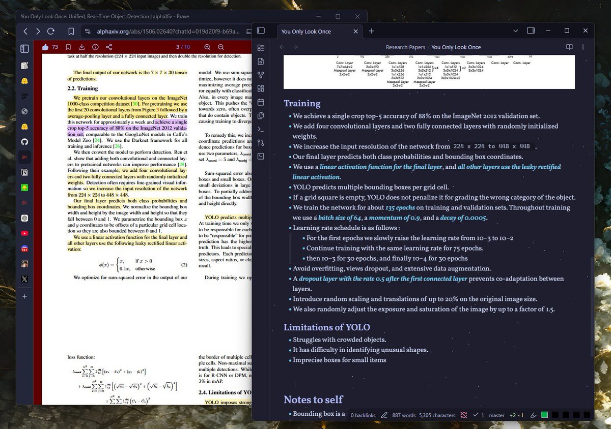611x429 pixels.
Task: Open the search-file icon in Obsidian ribbon
Action: pyautogui.click(x=261, y=61)
